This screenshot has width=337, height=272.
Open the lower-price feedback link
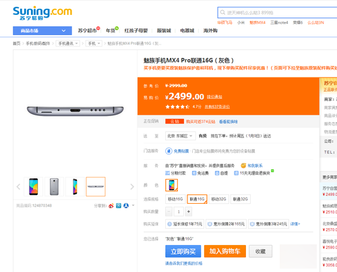(x=184, y=263)
